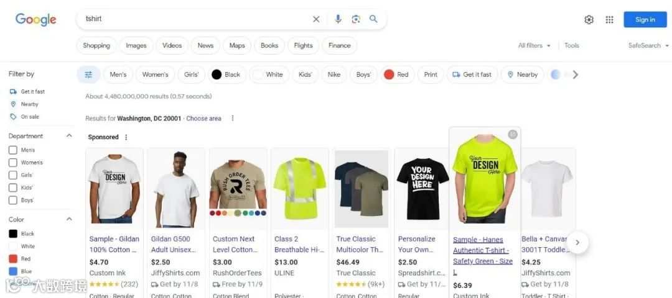Click the tshirt search input field
Image resolution: width=672 pixels, height=298 pixels.
[195, 19]
